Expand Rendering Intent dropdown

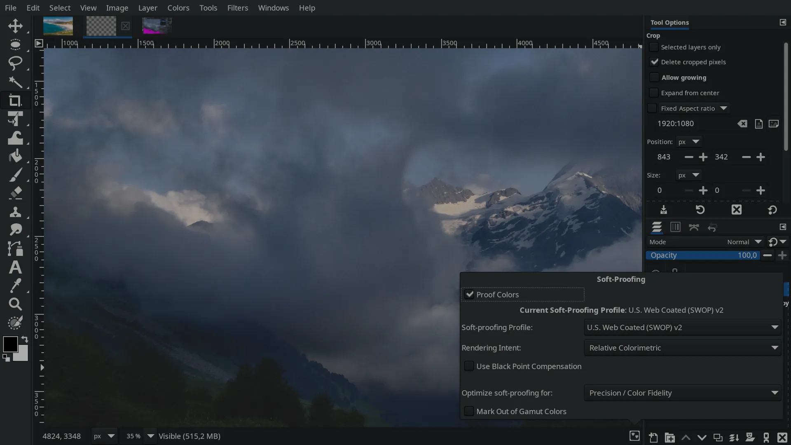(x=775, y=348)
